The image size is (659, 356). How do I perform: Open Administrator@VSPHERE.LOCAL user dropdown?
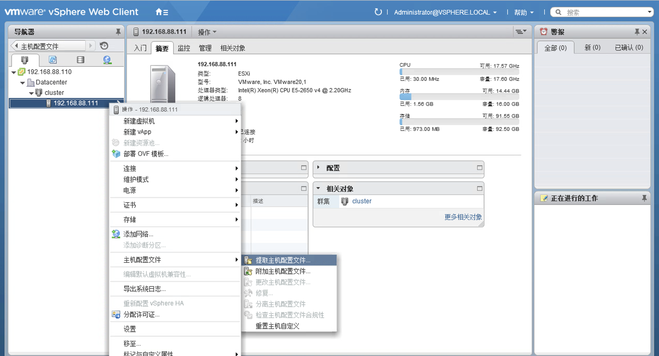(x=445, y=12)
